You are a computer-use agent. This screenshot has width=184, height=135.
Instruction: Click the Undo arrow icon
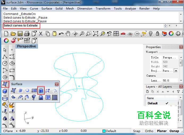(61, 34)
